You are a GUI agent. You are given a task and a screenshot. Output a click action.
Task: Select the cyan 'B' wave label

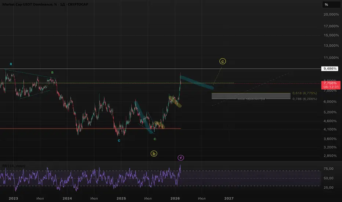tap(11, 64)
